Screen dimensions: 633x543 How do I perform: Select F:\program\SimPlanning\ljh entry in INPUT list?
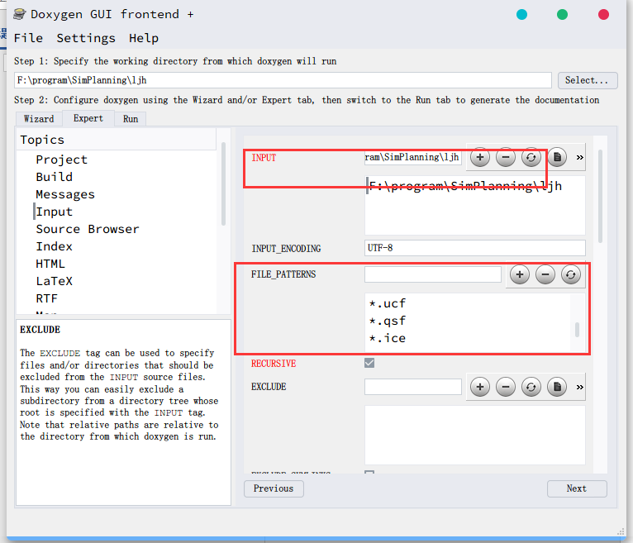(x=465, y=186)
